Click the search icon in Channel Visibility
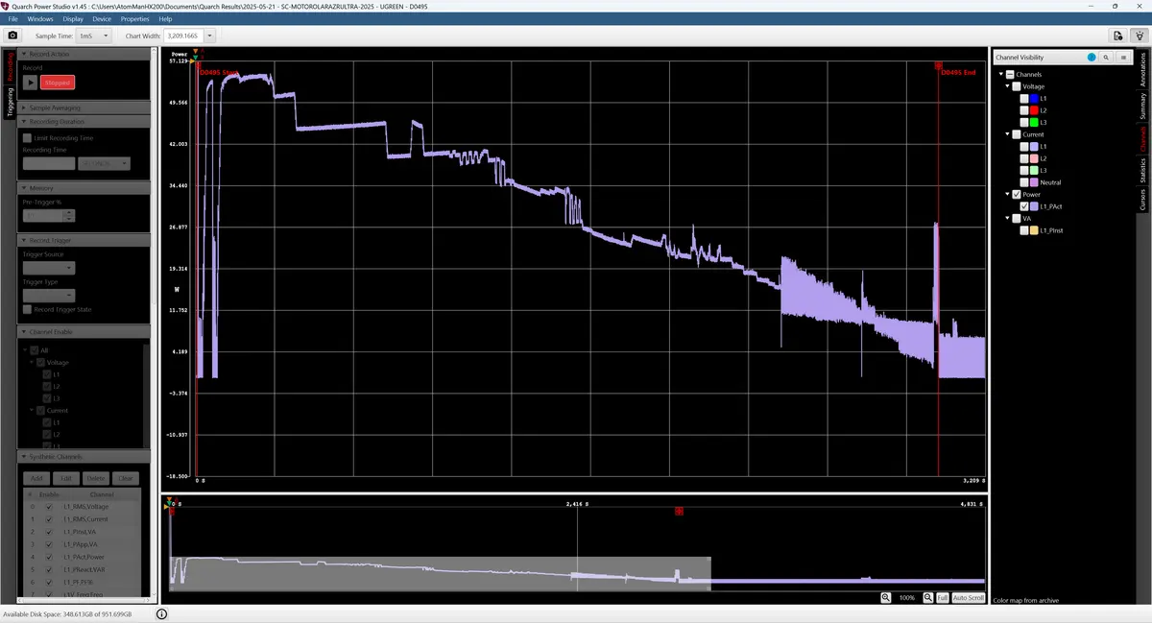Viewport: 1152px width, 623px height. pyautogui.click(x=1106, y=58)
